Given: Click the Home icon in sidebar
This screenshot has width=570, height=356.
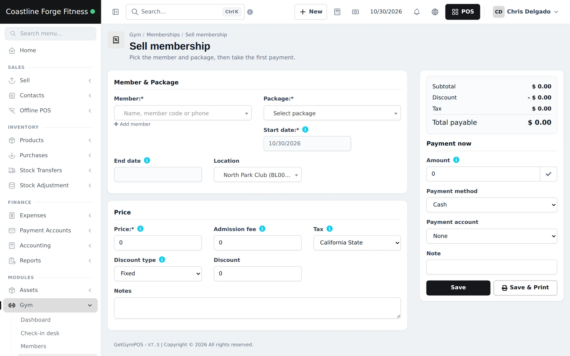Looking at the screenshot, I should coord(12,50).
